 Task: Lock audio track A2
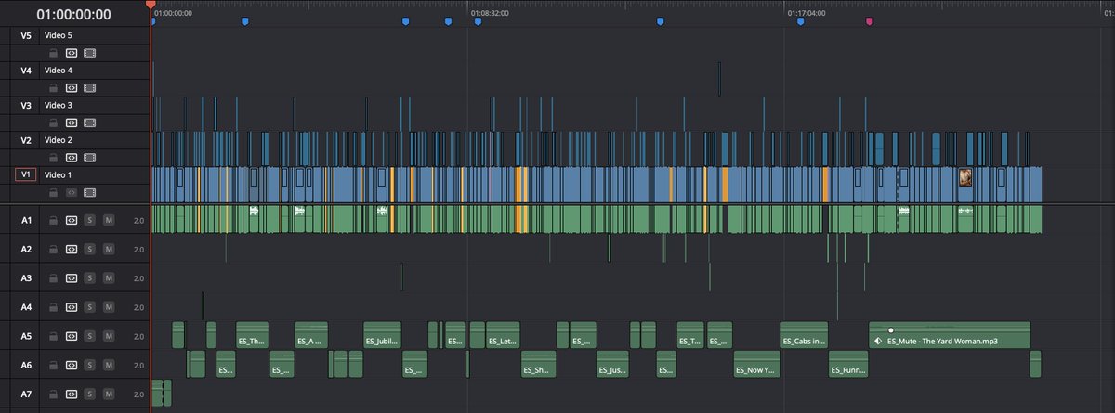(x=54, y=250)
